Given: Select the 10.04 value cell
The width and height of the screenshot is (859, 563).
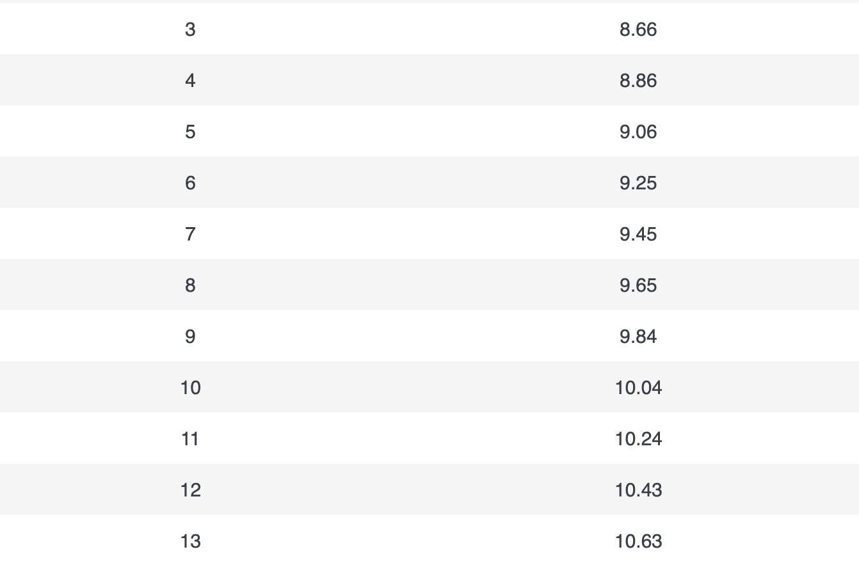Looking at the screenshot, I should 638,388.
